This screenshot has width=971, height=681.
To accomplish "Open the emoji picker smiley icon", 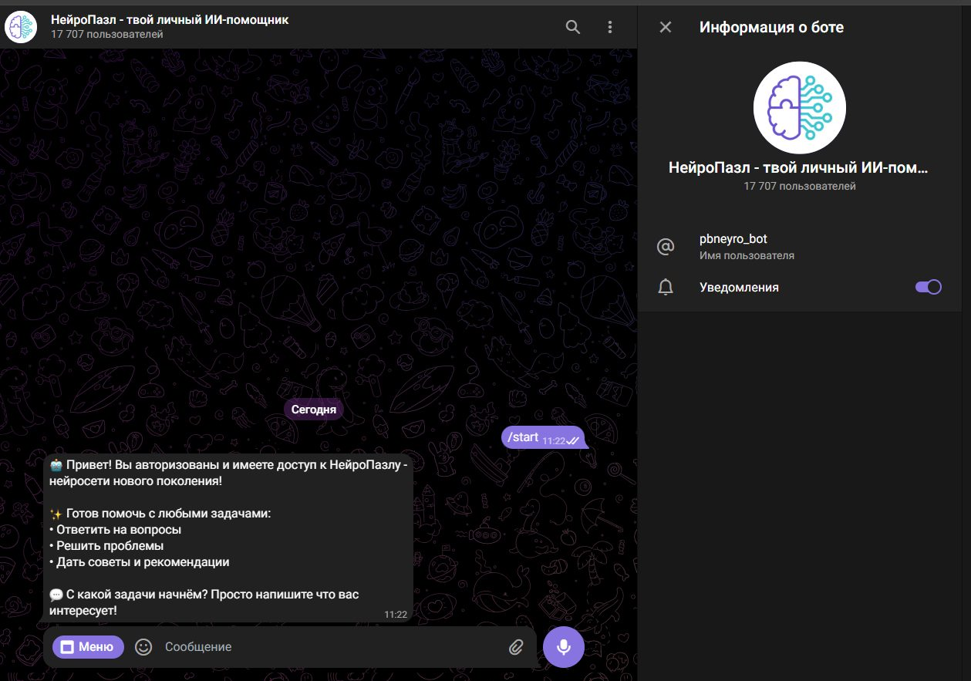I will [143, 647].
